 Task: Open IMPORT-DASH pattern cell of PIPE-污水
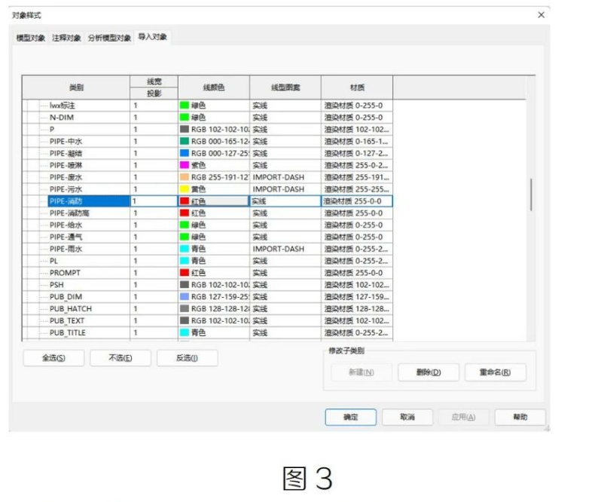(x=285, y=189)
